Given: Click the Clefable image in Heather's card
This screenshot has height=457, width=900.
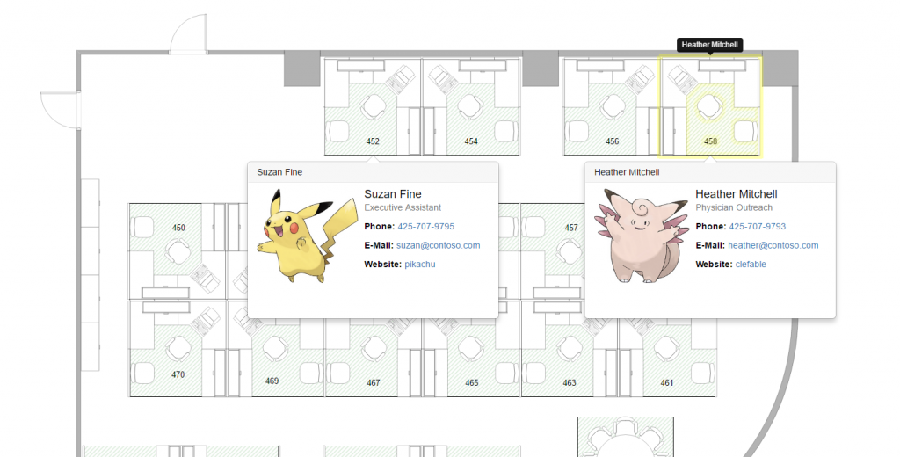Looking at the screenshot, I should pos(641,236).
